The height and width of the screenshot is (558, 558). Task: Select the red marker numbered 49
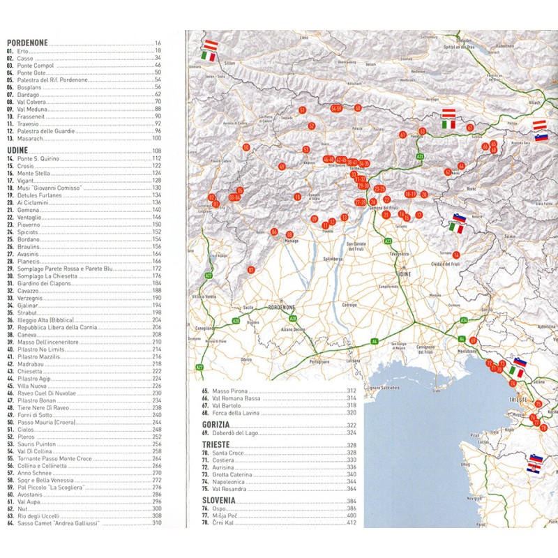point(282,167)
